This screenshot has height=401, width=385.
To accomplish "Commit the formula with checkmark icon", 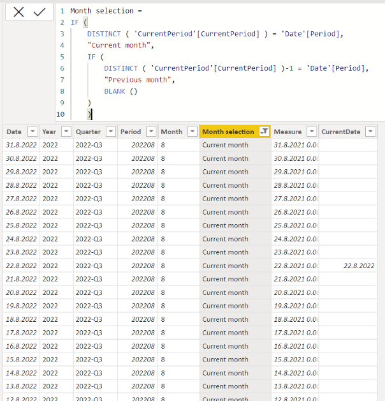I will [40, 11].
